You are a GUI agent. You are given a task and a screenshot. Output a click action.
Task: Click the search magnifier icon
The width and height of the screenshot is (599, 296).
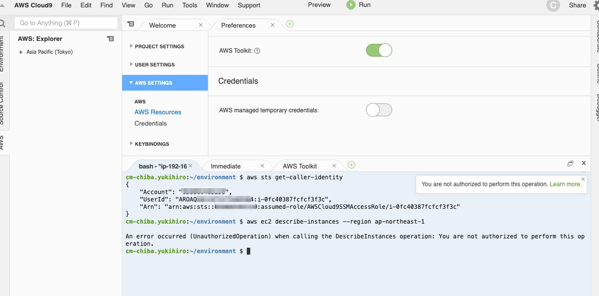tap(4, 23)
